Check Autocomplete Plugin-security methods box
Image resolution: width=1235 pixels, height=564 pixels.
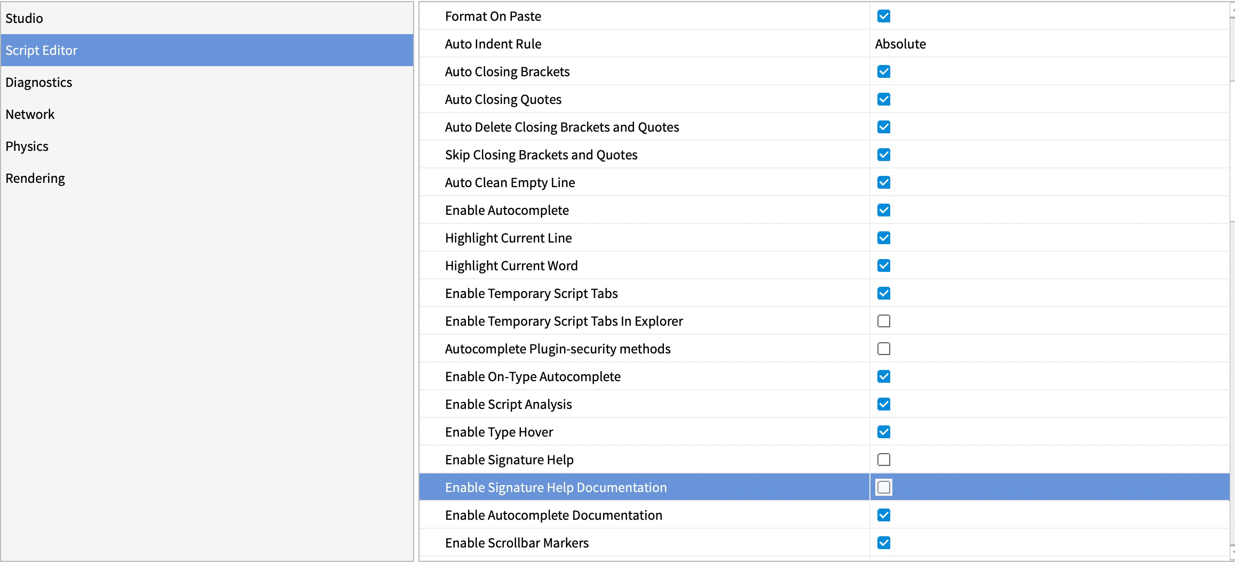[x=884, y=349]
